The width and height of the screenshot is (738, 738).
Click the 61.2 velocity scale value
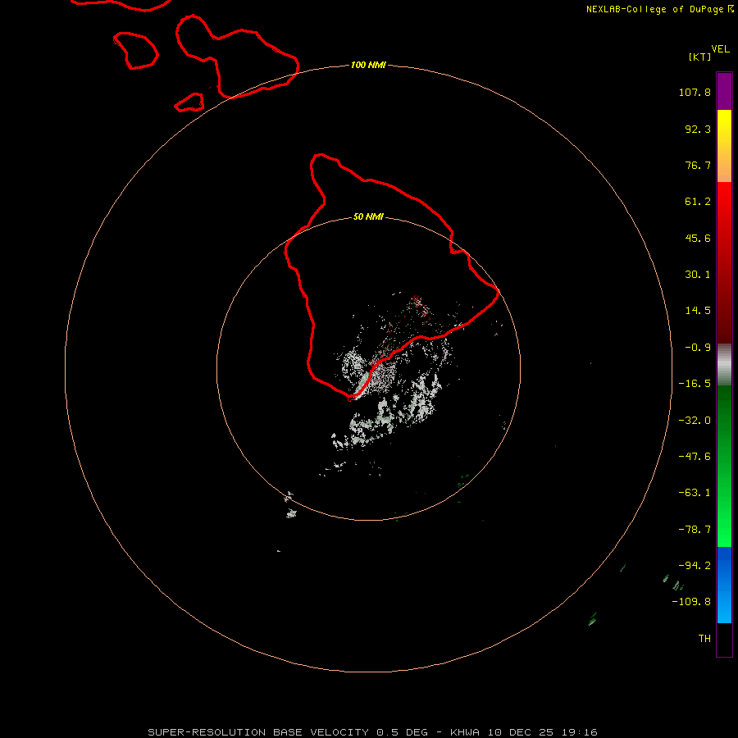click(698, 202)
